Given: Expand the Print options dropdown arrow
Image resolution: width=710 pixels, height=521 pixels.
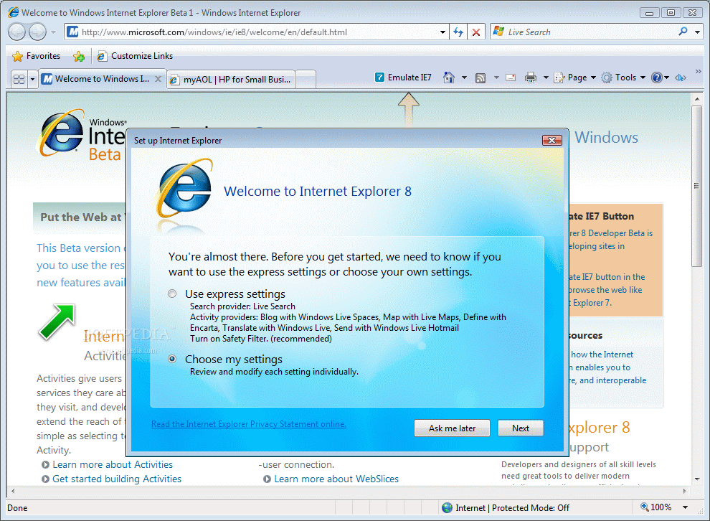Looking at the screenshot, I should pos(546,78).
